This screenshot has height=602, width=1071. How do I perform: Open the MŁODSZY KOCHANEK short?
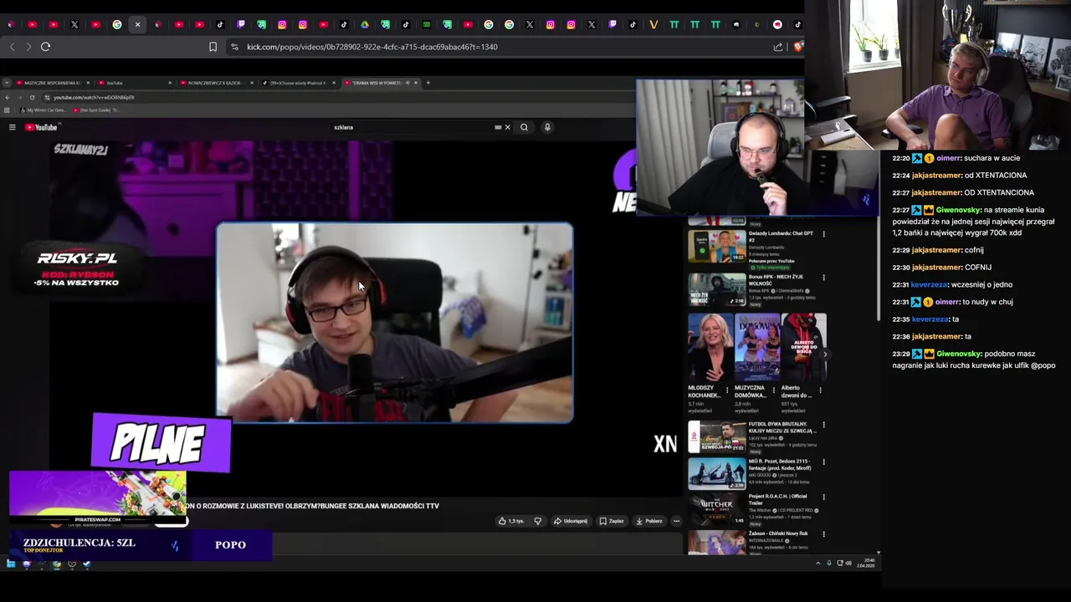[710, 348]
